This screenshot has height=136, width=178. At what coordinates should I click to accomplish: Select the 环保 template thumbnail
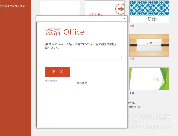(149, 45)
